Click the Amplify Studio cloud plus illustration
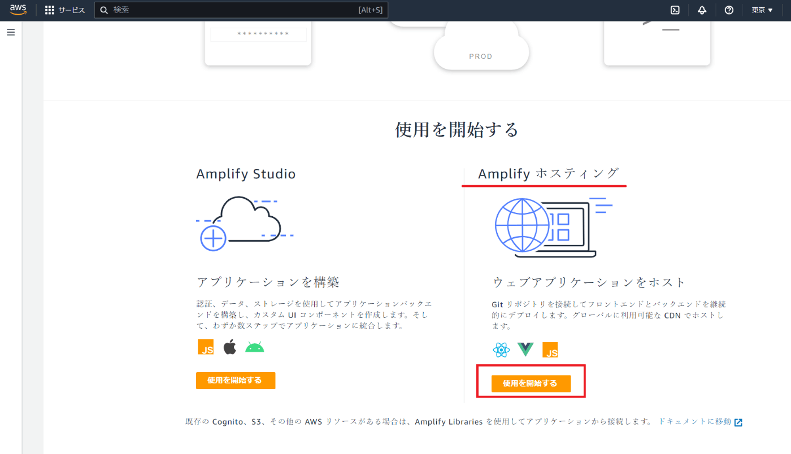This screenshot has width=791, height=454. (244, 223)
